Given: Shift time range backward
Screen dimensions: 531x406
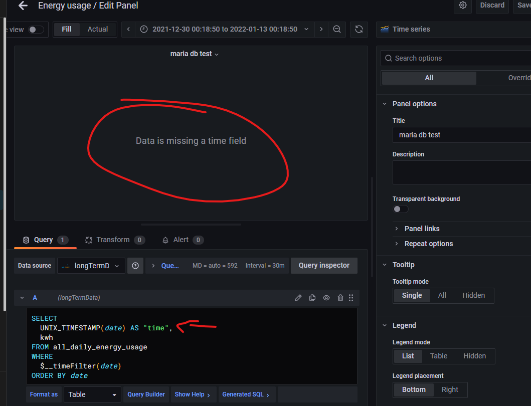Looking at the screenshot, I should [128, 29].
